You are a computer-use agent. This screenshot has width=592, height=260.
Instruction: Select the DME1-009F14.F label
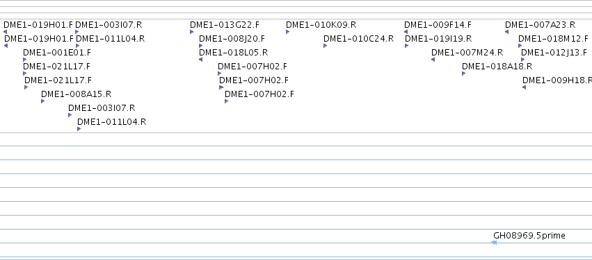[438, 25]
